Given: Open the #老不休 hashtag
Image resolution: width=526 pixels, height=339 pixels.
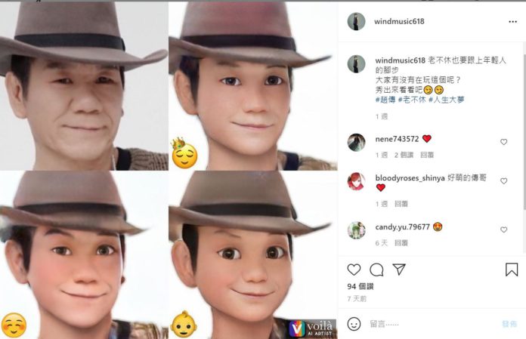Looking at the screenshot, I should 412,100.
